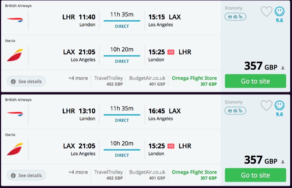Click the British Airways logo in second result
This screenshot has height=188, width=292.
click(15, 113)
